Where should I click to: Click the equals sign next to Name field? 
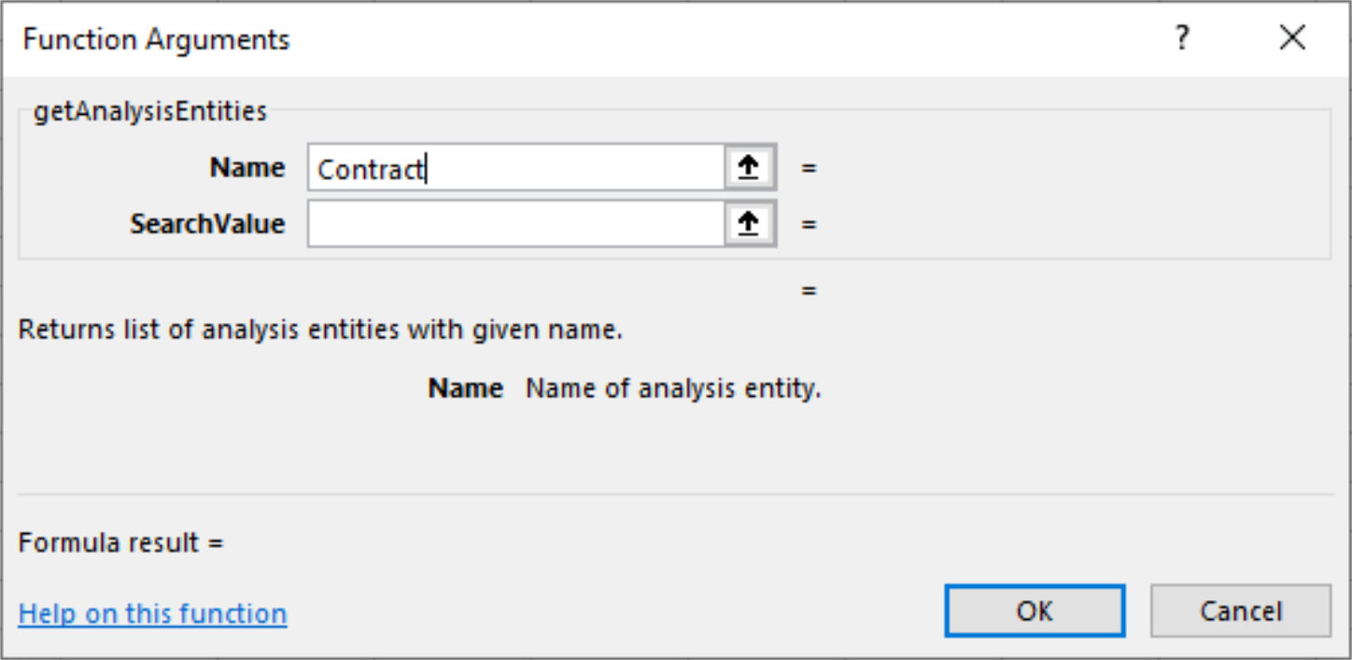click(x=809, y=169)
